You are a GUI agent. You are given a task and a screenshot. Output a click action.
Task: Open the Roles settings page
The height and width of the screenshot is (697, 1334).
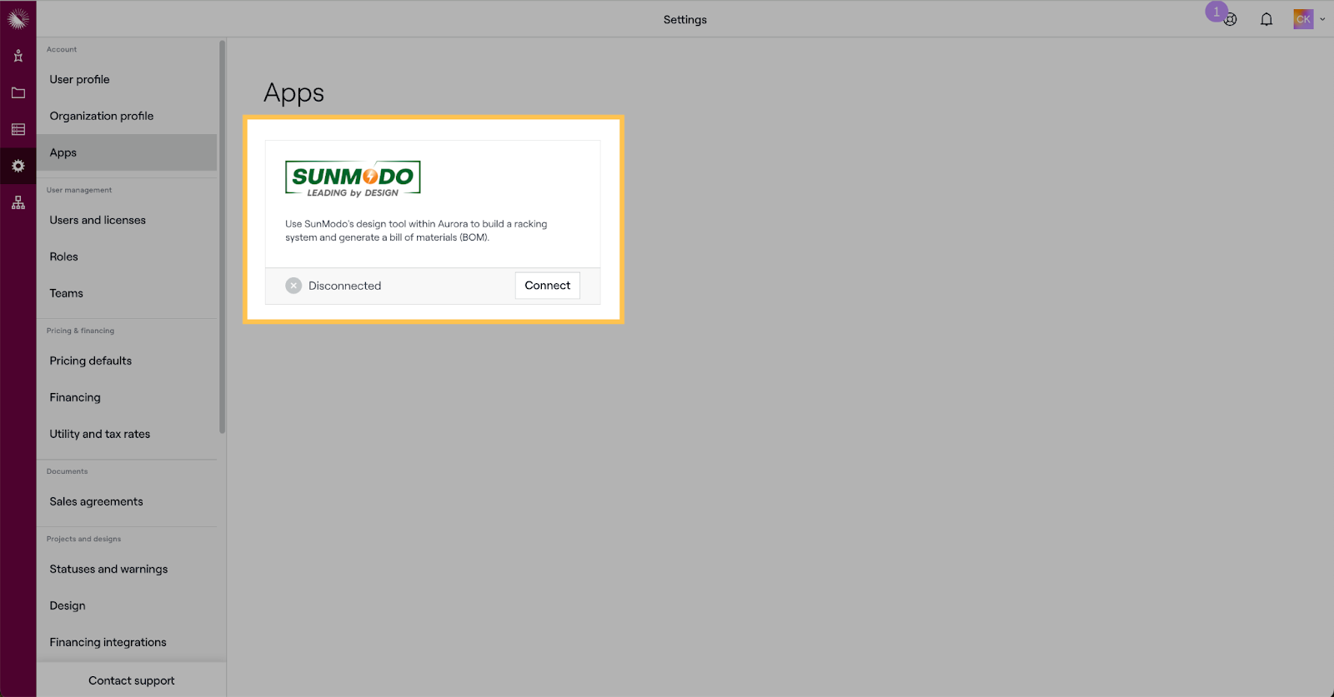pyautogui.click(x=64, y=256)
